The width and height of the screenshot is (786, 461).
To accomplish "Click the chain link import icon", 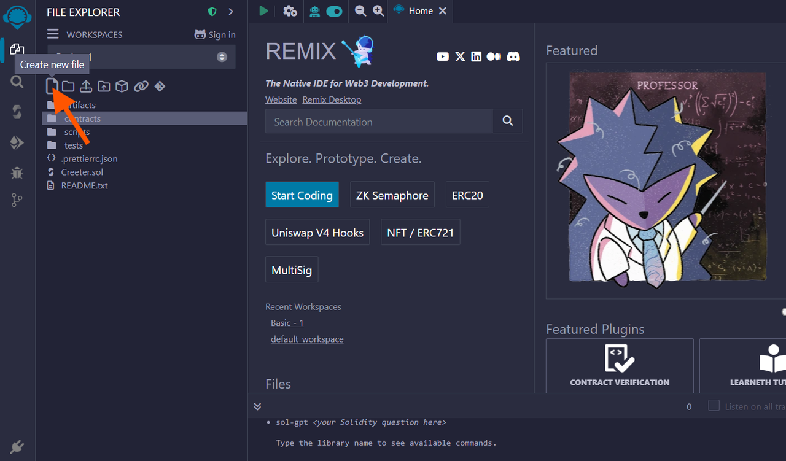I will pyautogui.click(x=141, y=87).
